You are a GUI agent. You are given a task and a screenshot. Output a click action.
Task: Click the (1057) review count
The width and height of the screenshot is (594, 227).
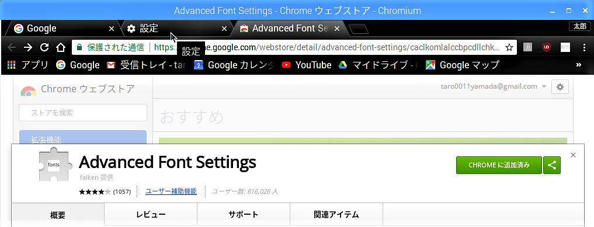click(x=122, y=192)
